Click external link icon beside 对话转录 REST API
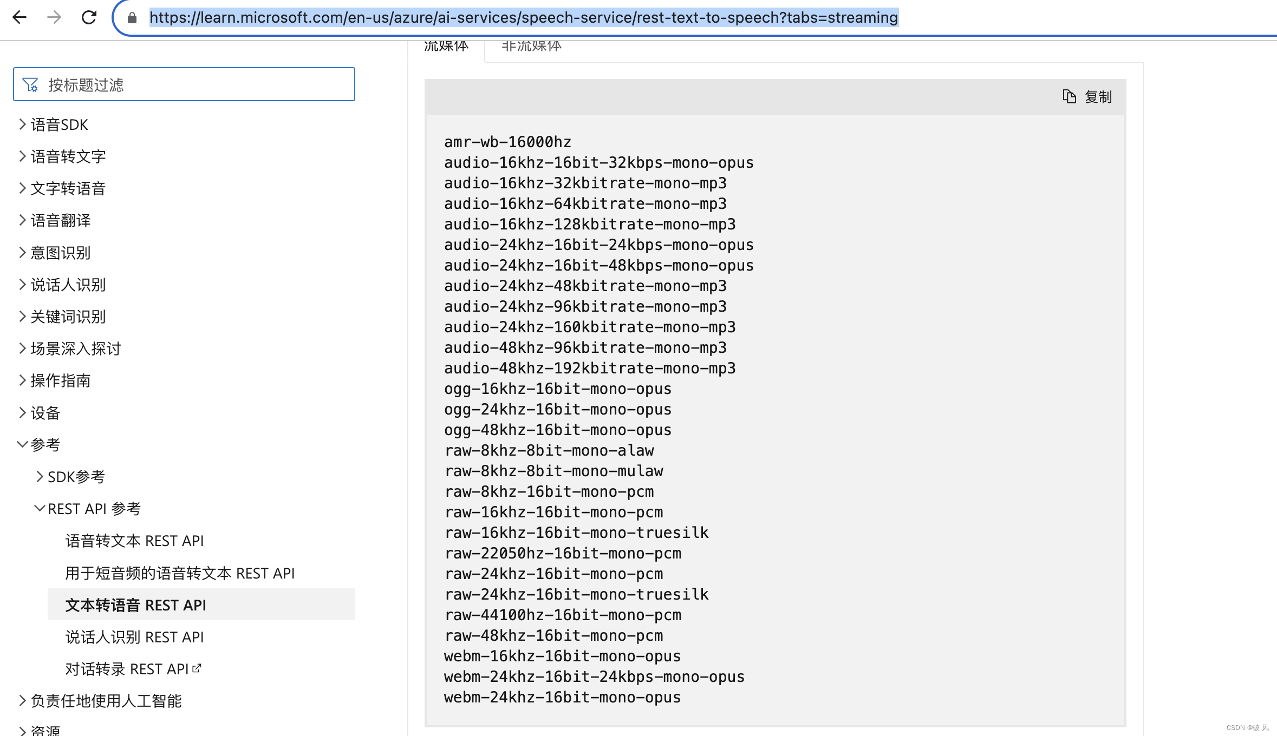Viewport: 1277px width, 736px height. 197,668
